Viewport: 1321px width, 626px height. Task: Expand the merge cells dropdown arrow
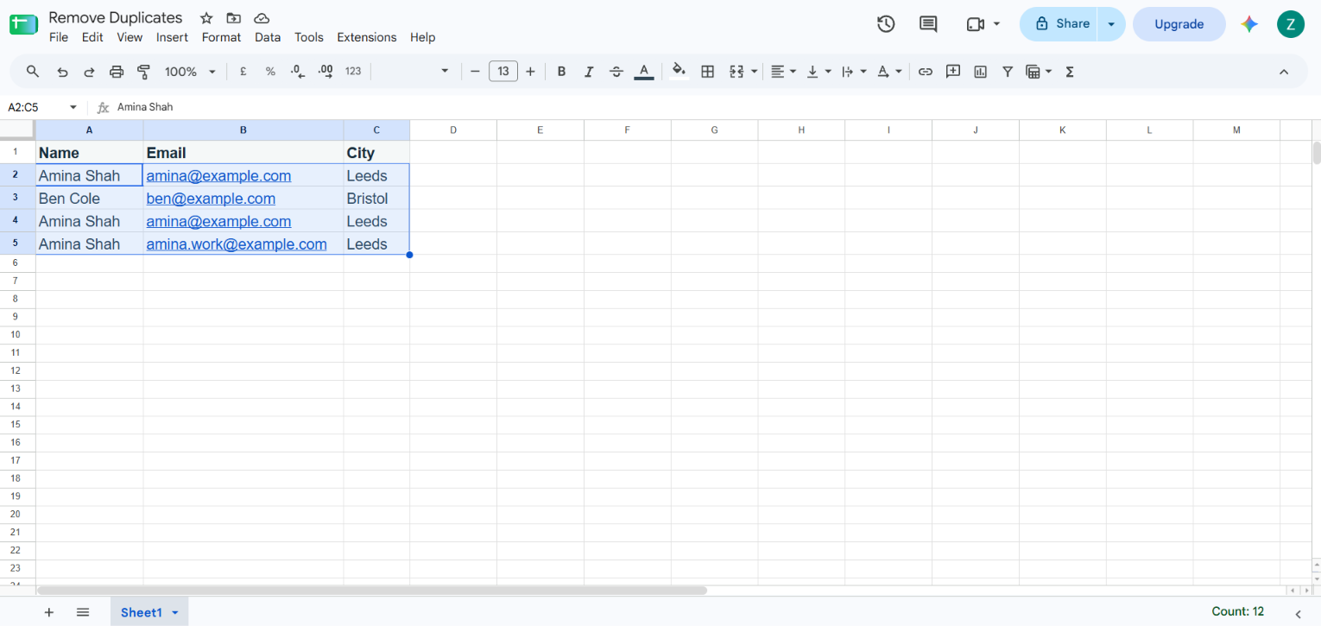(x=755, y=72)
